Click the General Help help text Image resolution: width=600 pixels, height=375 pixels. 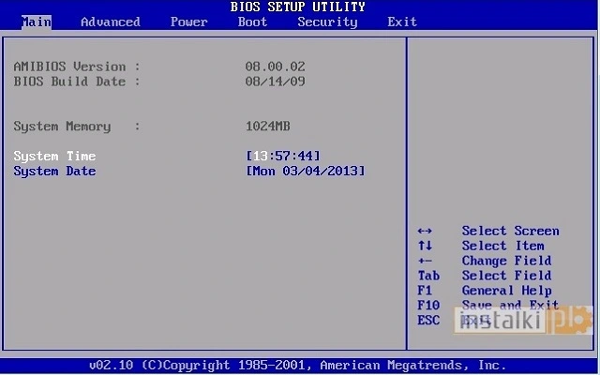[x=506, y=291]
